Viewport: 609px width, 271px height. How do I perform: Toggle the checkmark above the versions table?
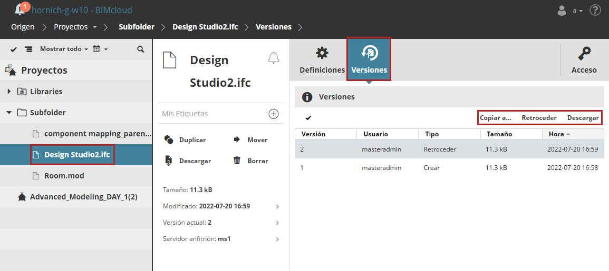[x=308, y=117]
